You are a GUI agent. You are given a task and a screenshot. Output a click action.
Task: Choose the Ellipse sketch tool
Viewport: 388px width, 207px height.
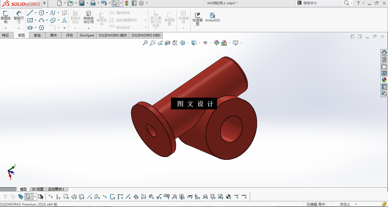click(x=53, y=20)
